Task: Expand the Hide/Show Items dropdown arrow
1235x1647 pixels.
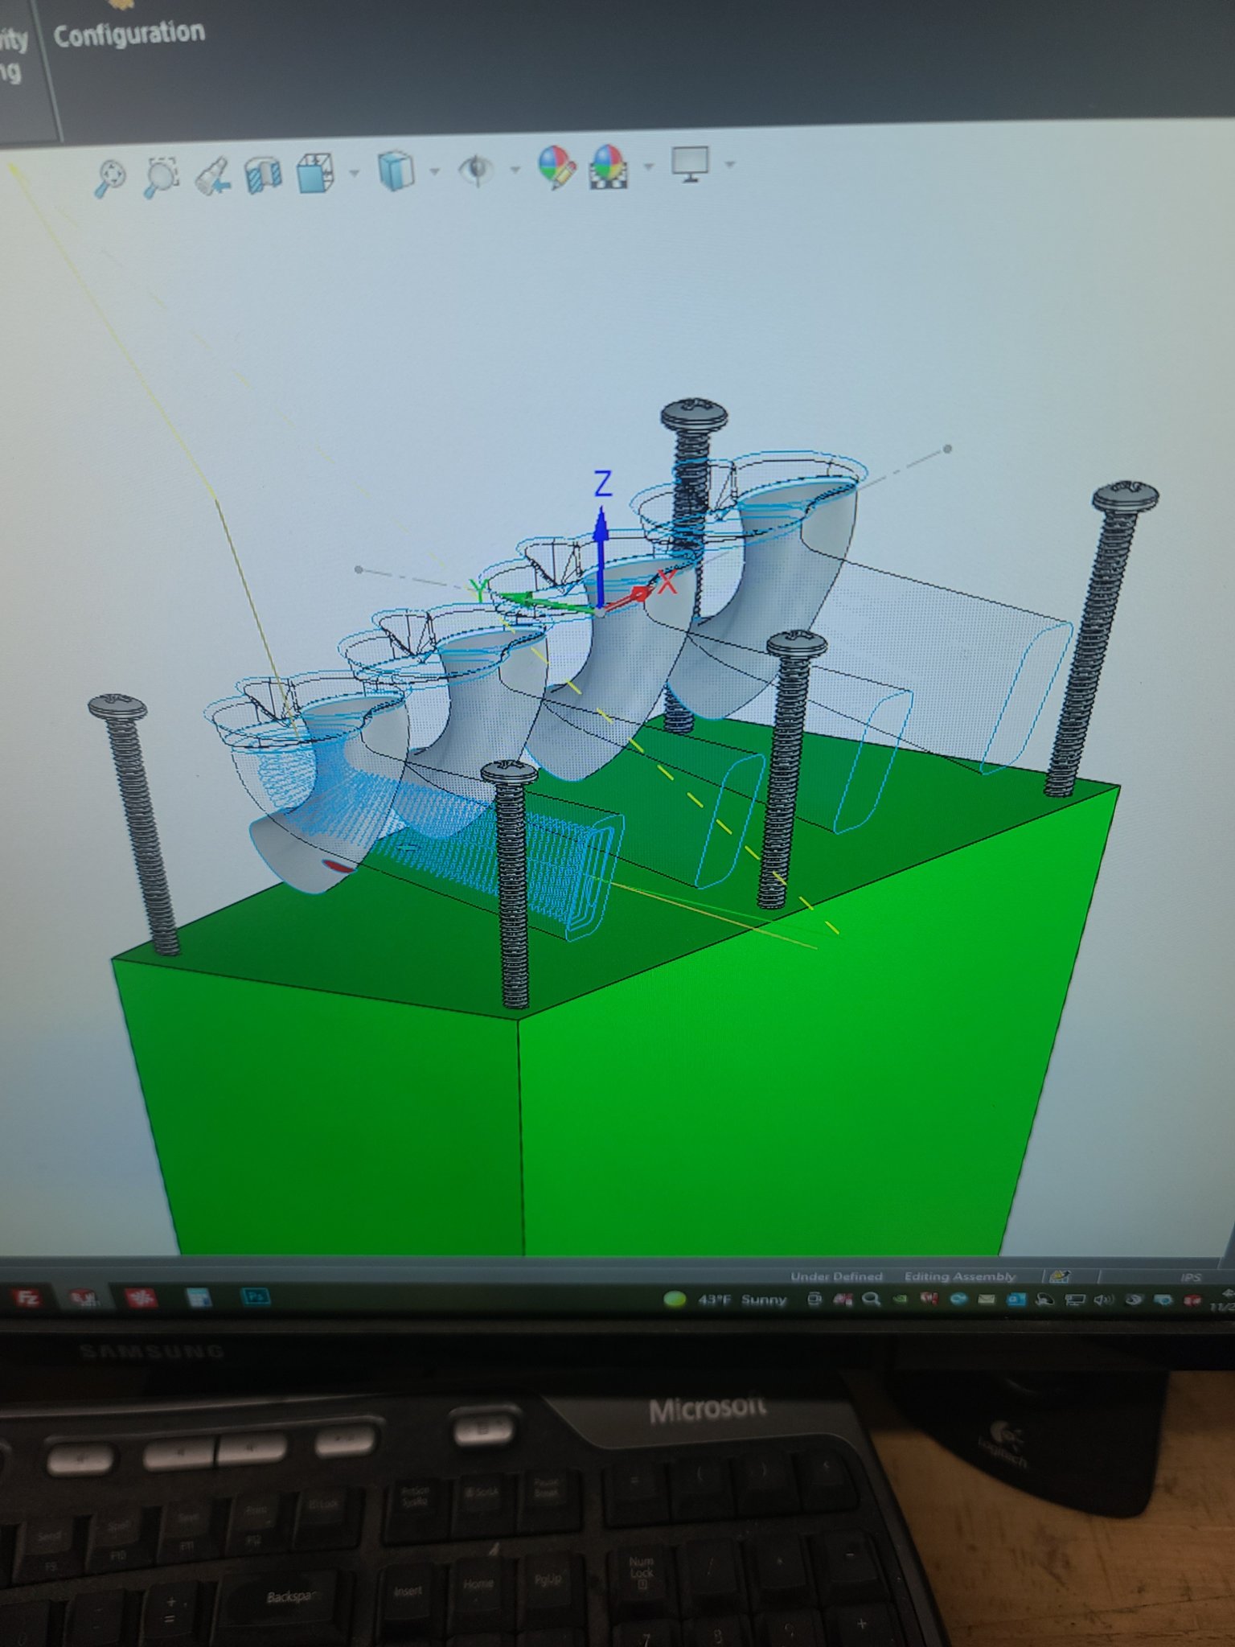Action: (x=515, y=169)
